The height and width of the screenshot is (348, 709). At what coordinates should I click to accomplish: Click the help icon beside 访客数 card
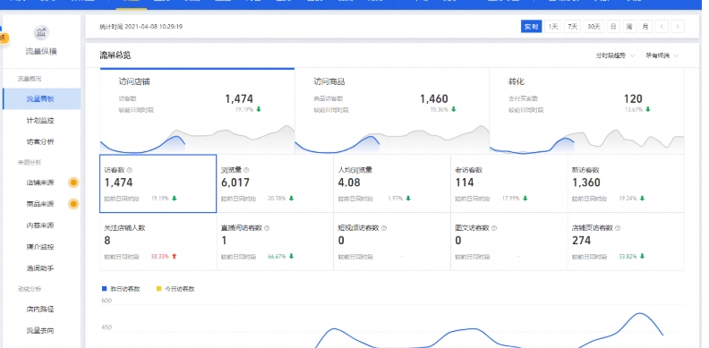(x=130, y=170)
